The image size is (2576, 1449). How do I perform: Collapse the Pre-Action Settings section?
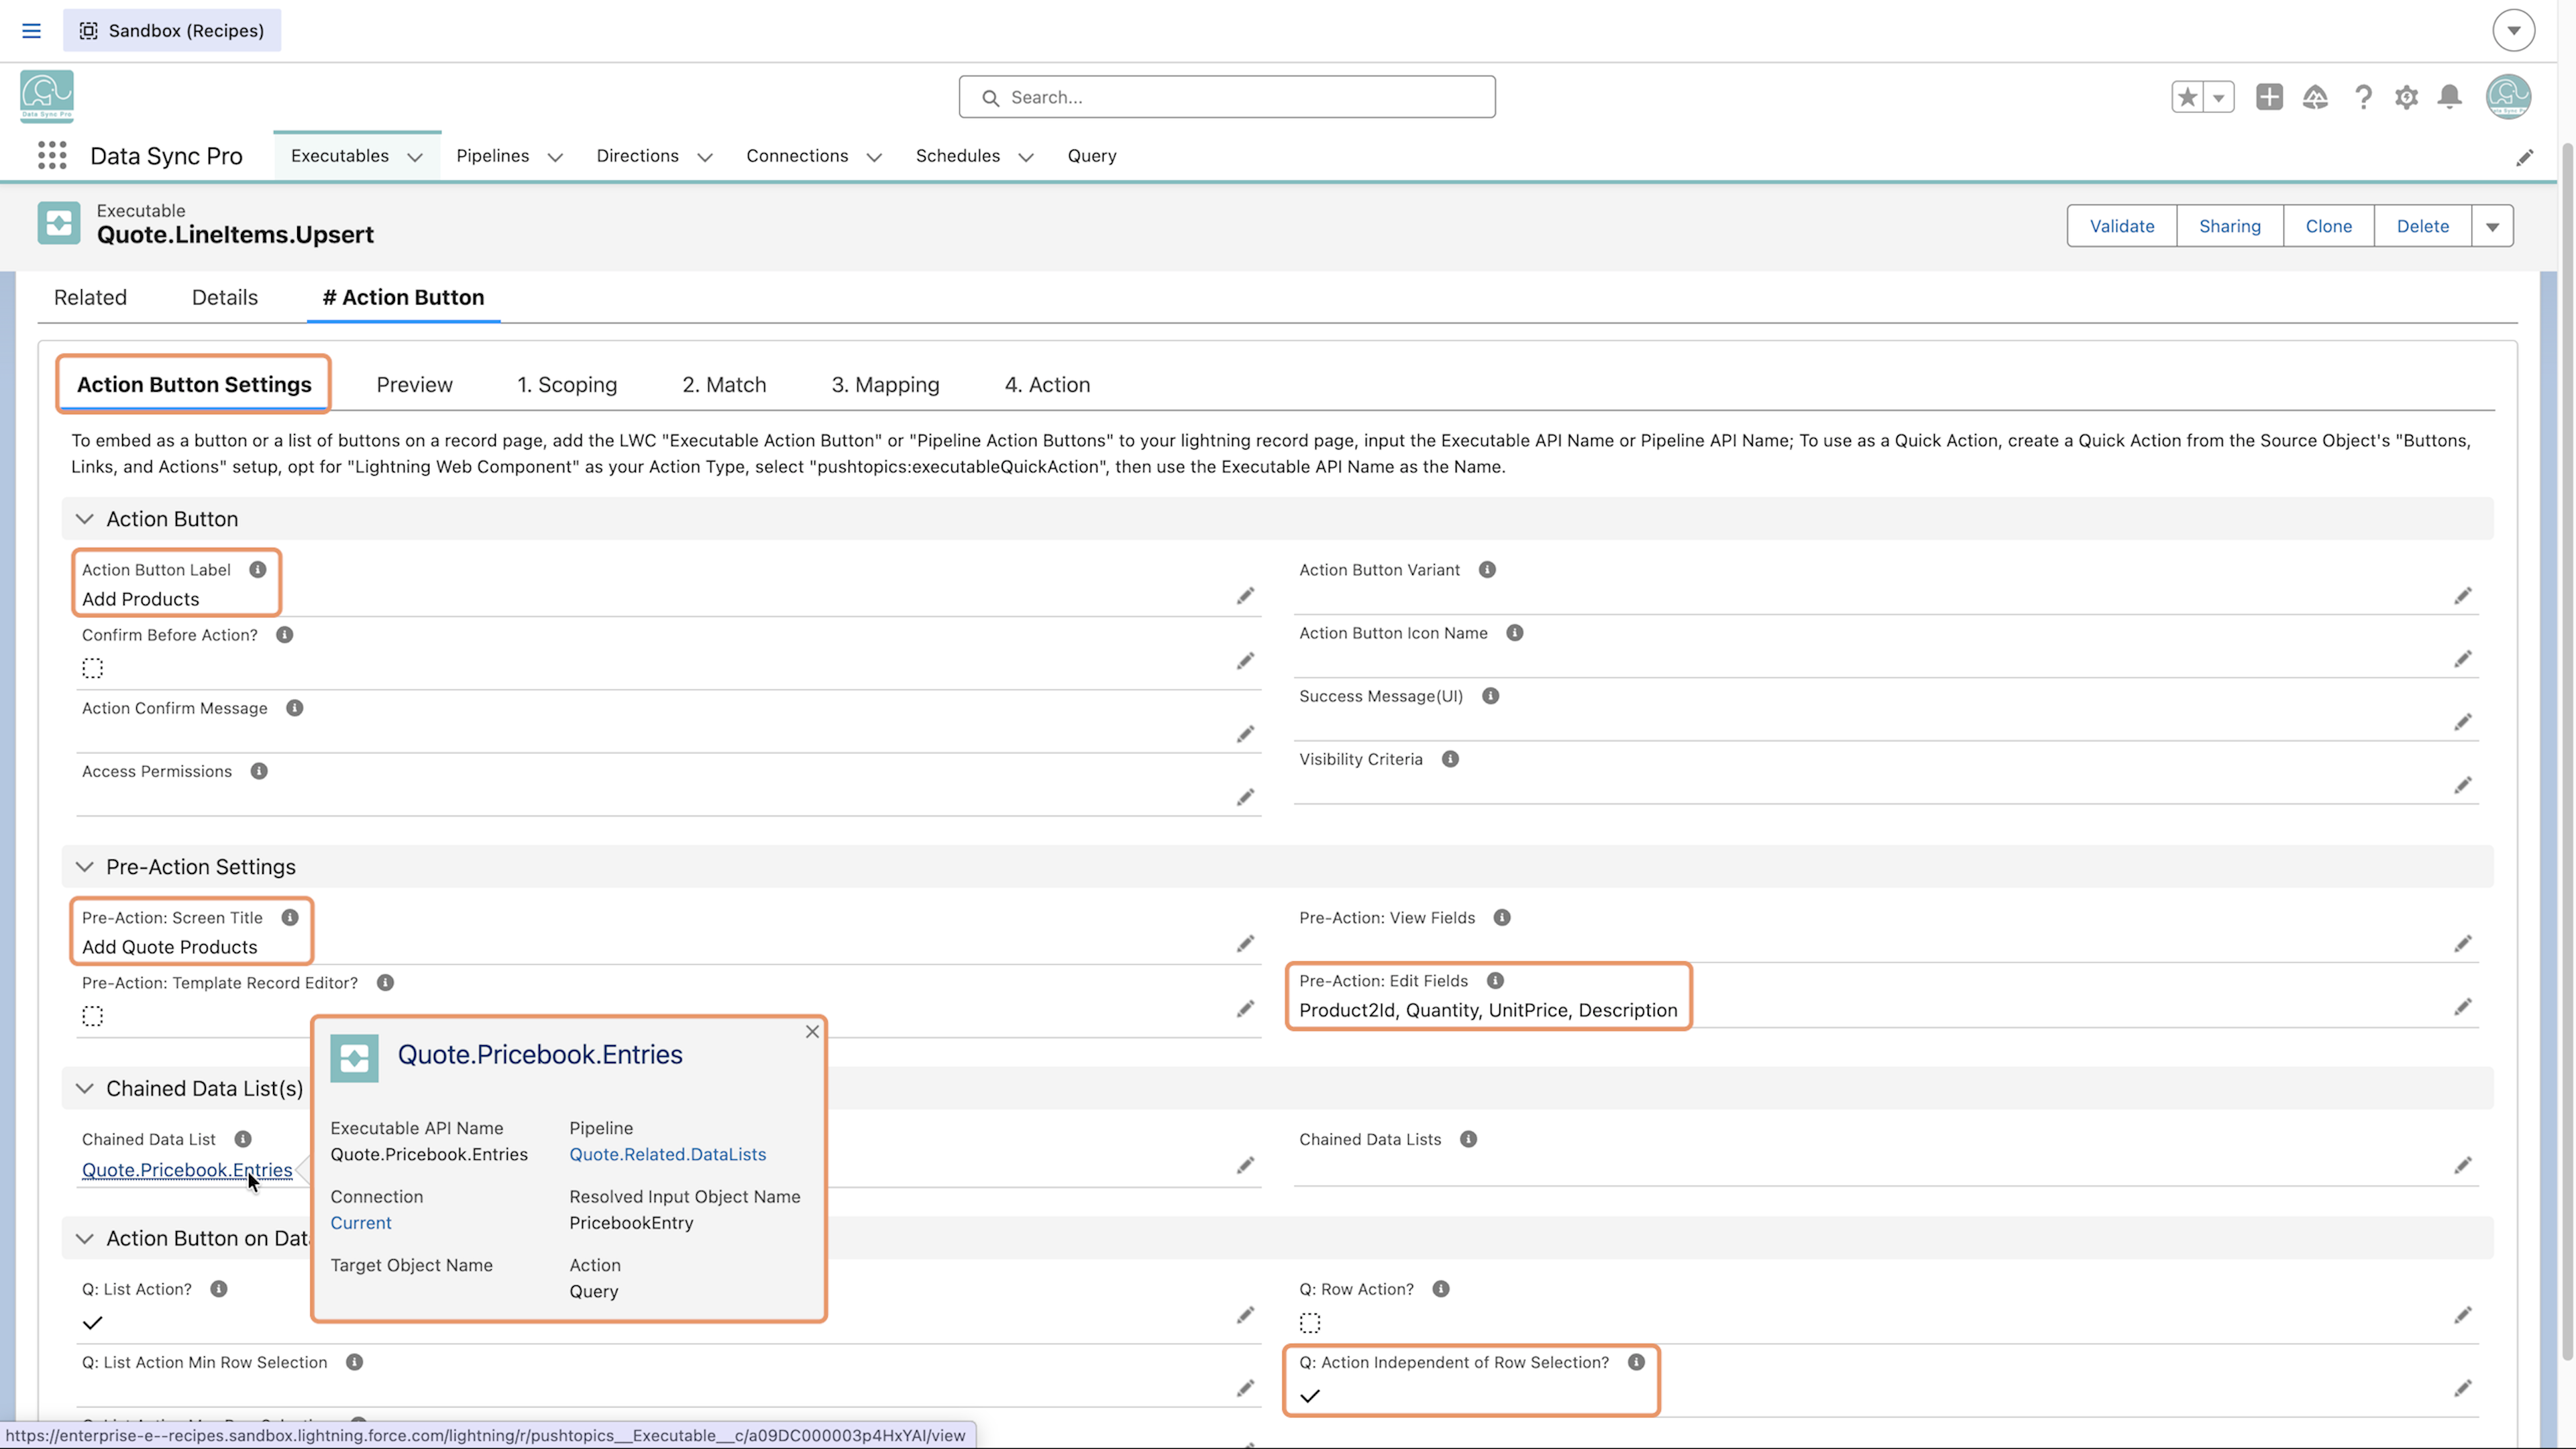[85, 867]
